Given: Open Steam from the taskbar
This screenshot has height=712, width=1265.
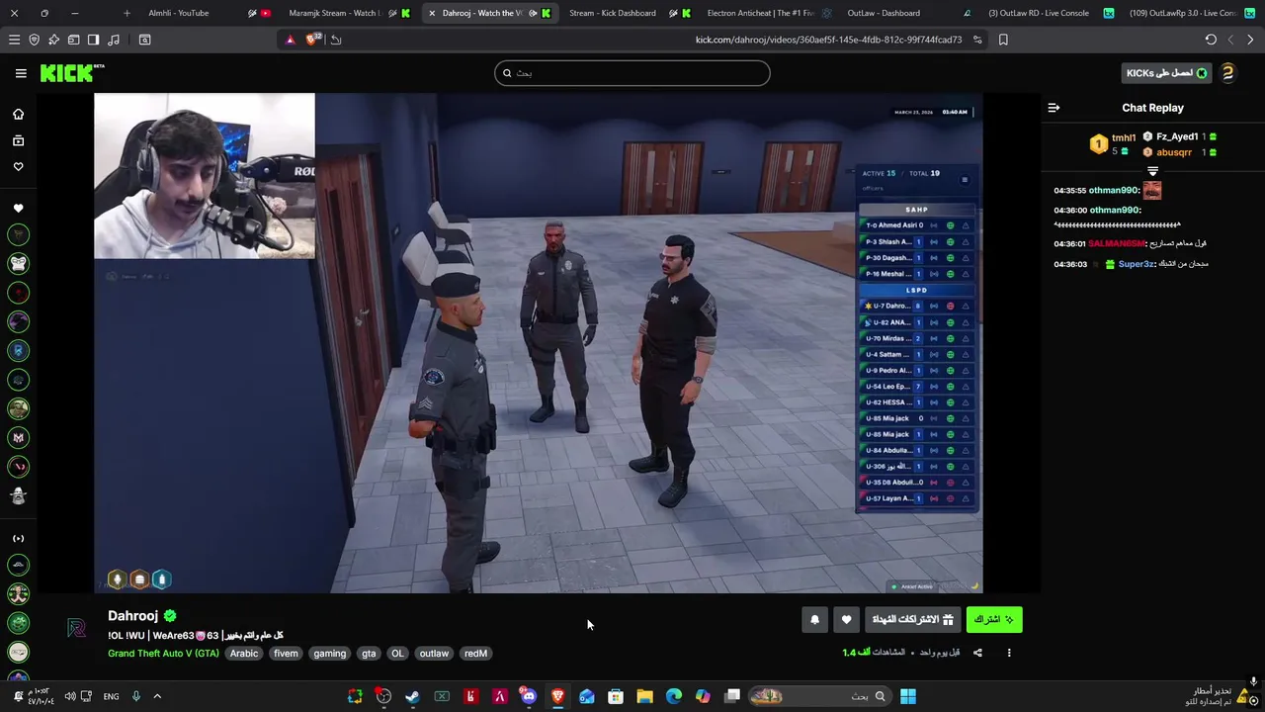Looking at the screenshot, I should coord(412,696).
